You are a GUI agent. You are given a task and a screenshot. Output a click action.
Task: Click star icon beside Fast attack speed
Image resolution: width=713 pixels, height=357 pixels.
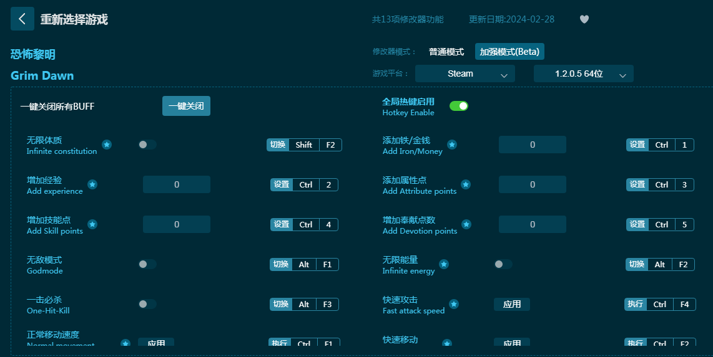click(x=454, y=305)
